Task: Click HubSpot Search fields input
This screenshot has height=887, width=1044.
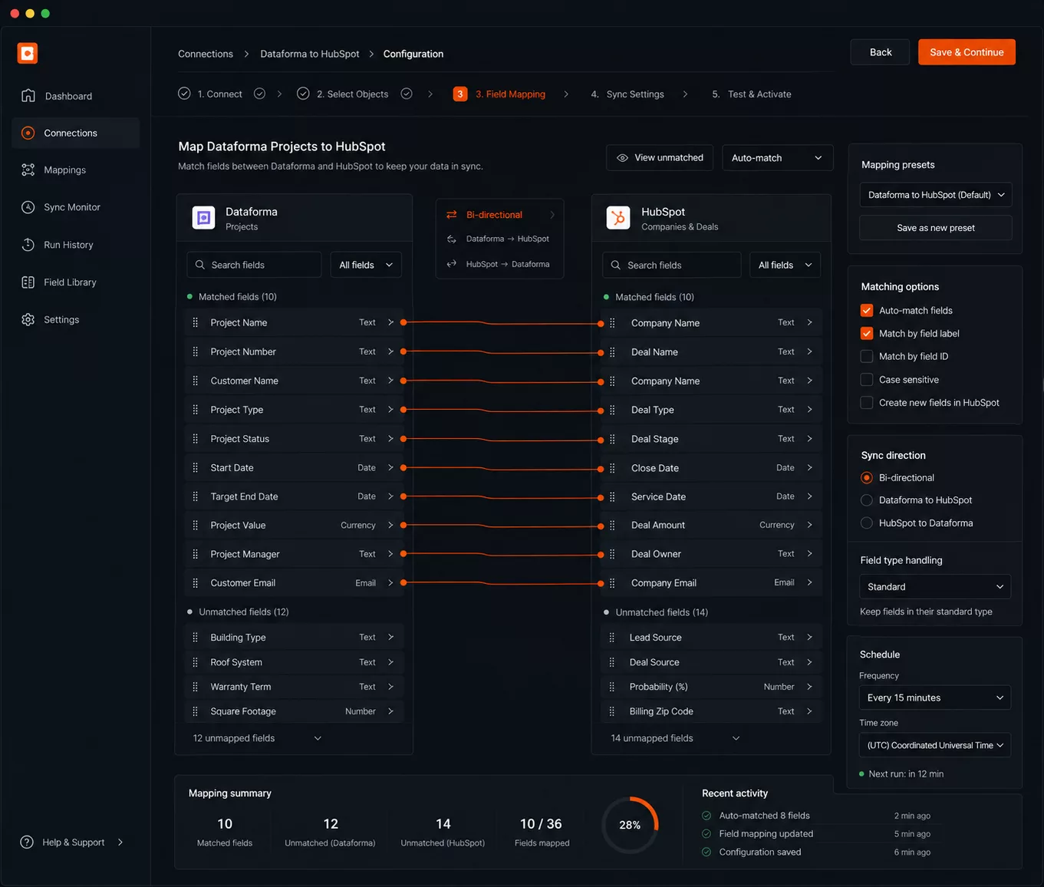Action: [x=672, y=265]
